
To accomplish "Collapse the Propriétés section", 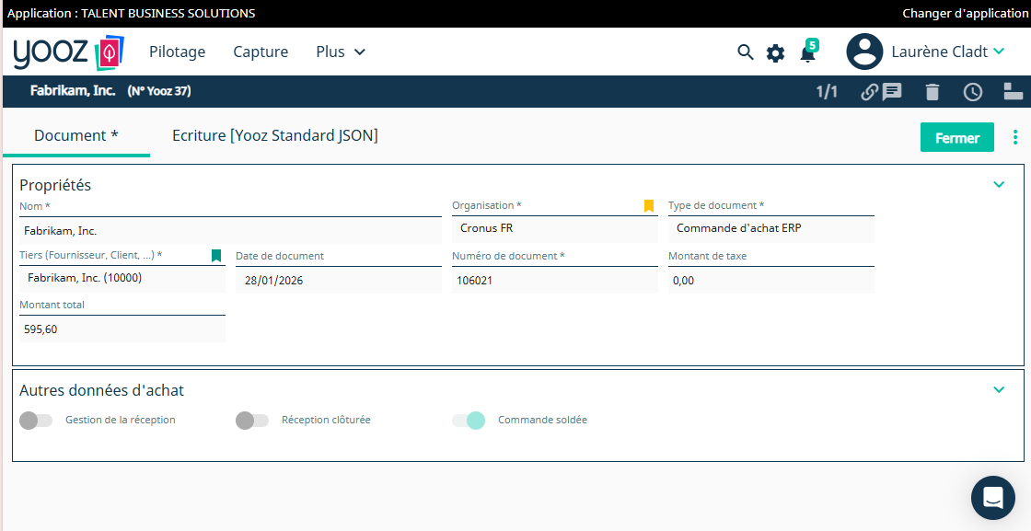I will click(999, 184).
